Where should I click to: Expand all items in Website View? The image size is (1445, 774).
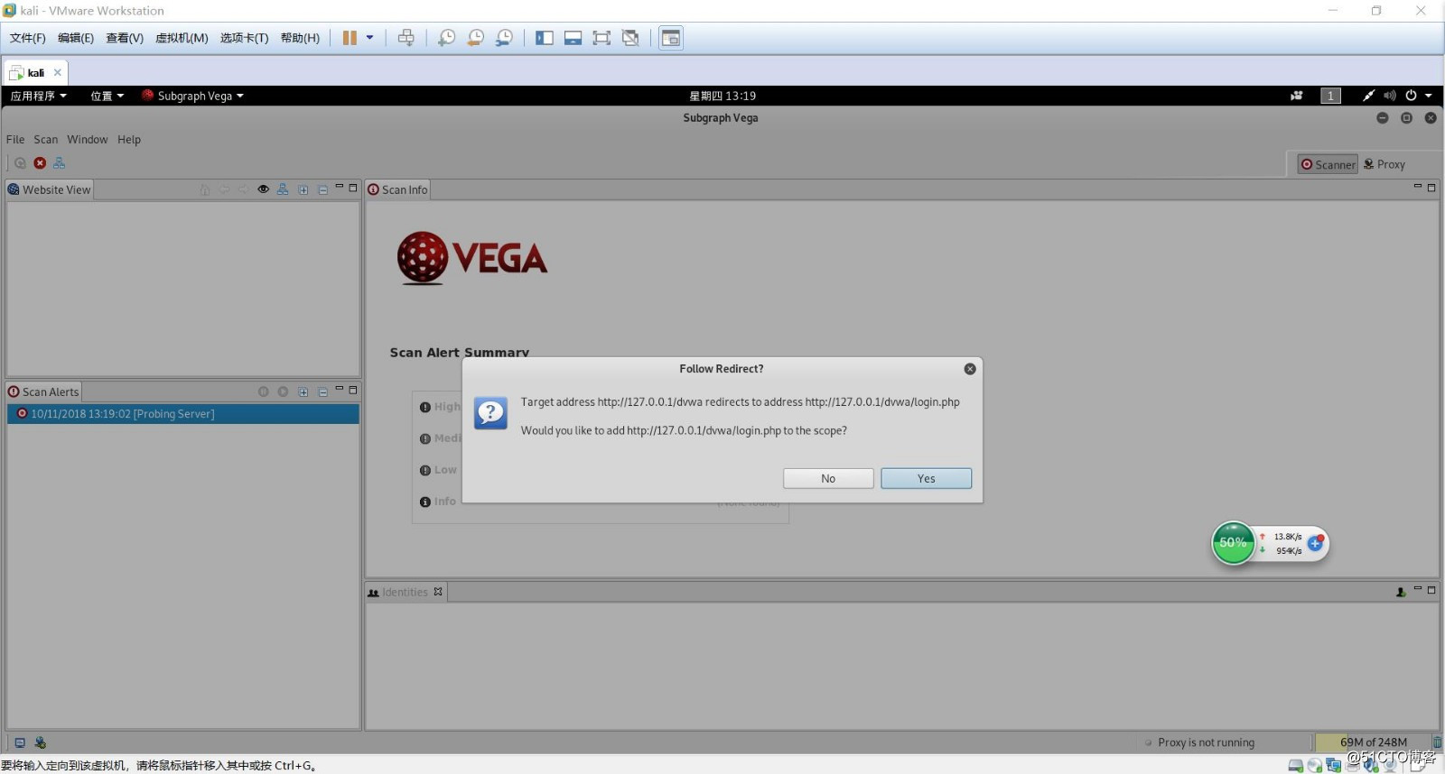[x=303, y=189]
